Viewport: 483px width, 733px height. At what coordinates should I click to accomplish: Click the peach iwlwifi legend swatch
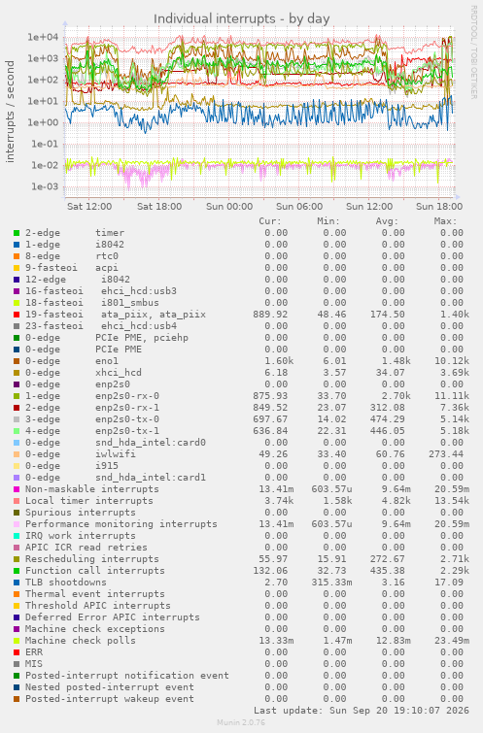17,454
